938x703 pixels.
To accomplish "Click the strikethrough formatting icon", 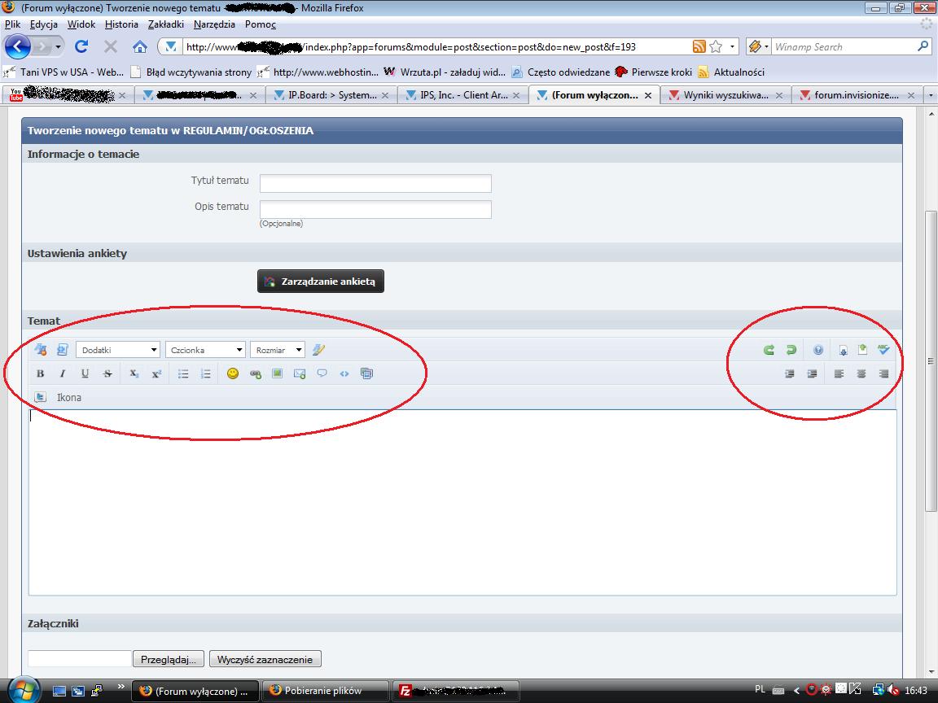I will (107, 373).
